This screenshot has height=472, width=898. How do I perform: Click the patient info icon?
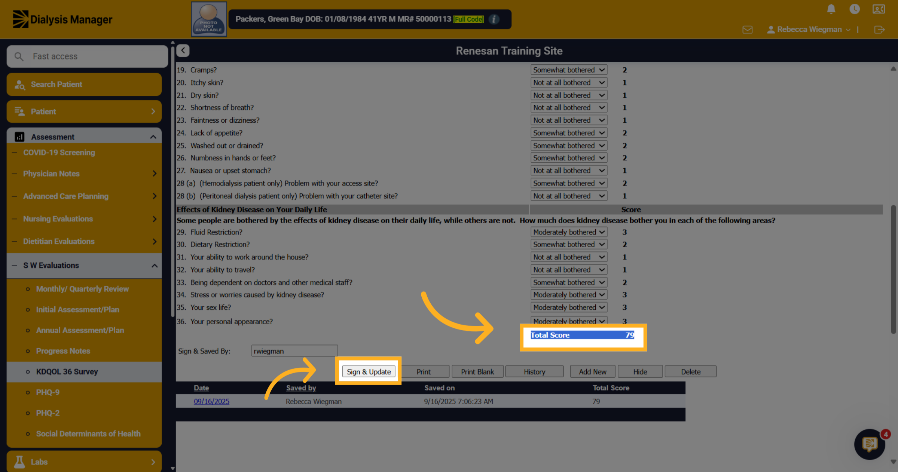(494, 19)
